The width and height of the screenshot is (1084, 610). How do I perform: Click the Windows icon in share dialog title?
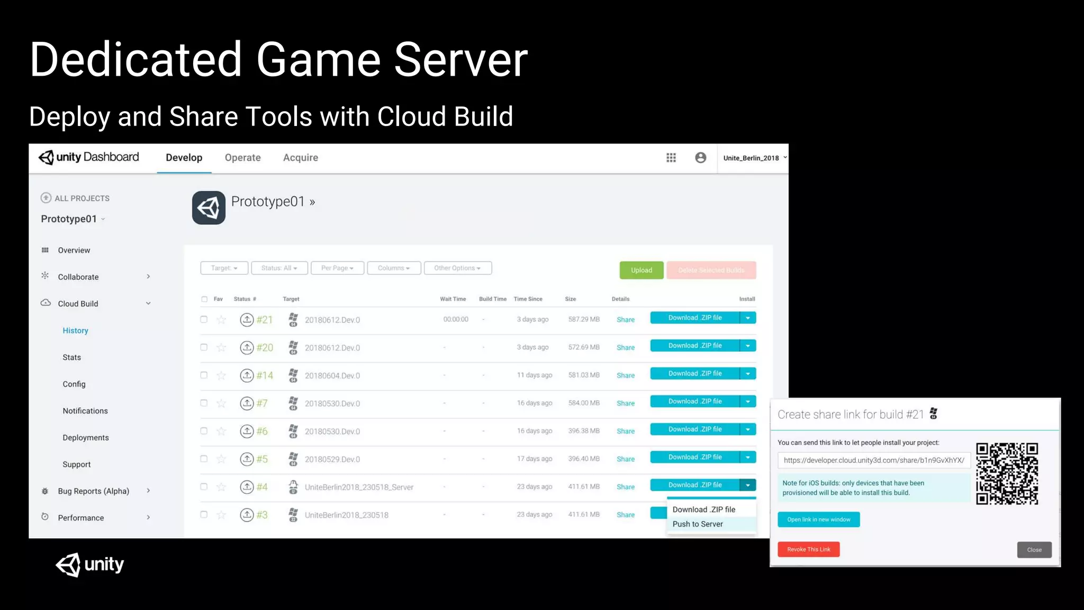tap(934, 414)
